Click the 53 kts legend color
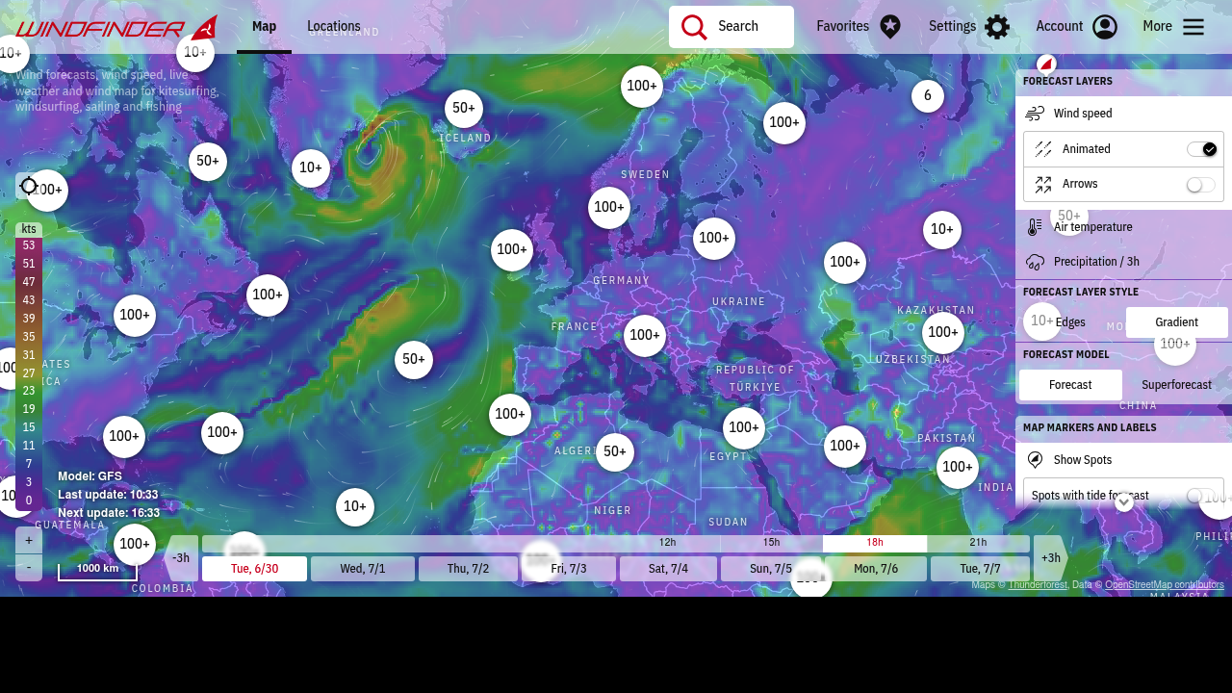The height and width of the screenshot is (693, 1232). pyautogui.click(x=29, y=245)
